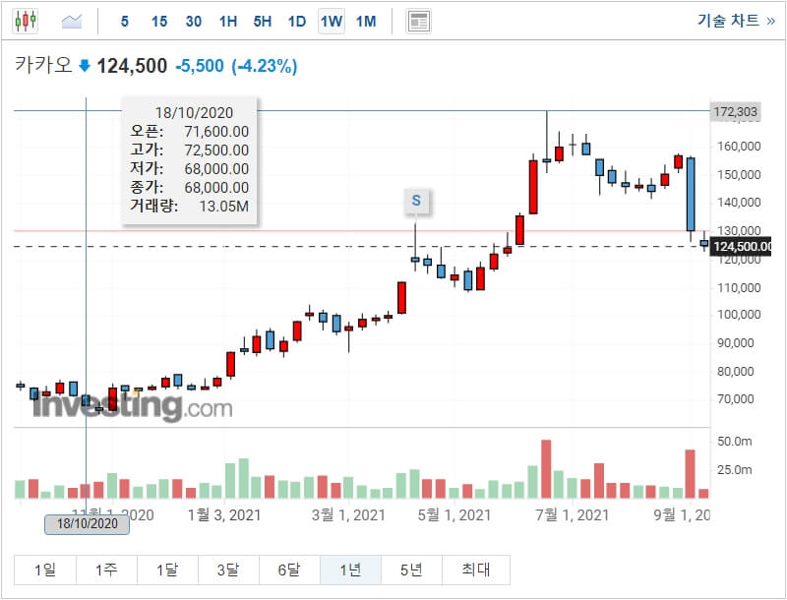Click the 172,303 high price label
Image resolution: width=787 pixels, height=600 pixels.
735,111
